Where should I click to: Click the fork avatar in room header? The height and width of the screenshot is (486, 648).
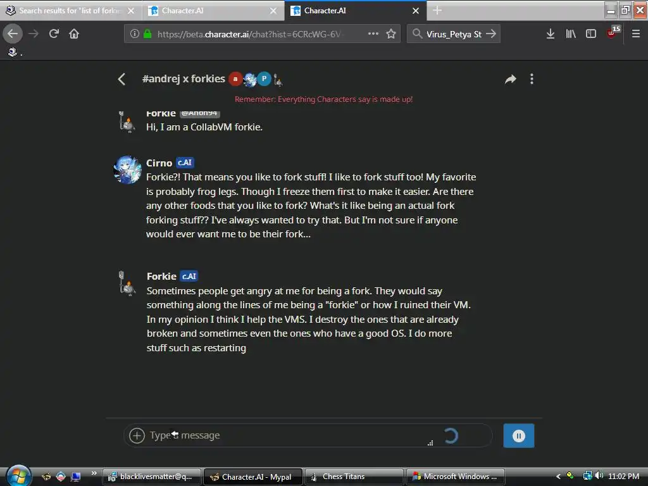tap(278, 80)
